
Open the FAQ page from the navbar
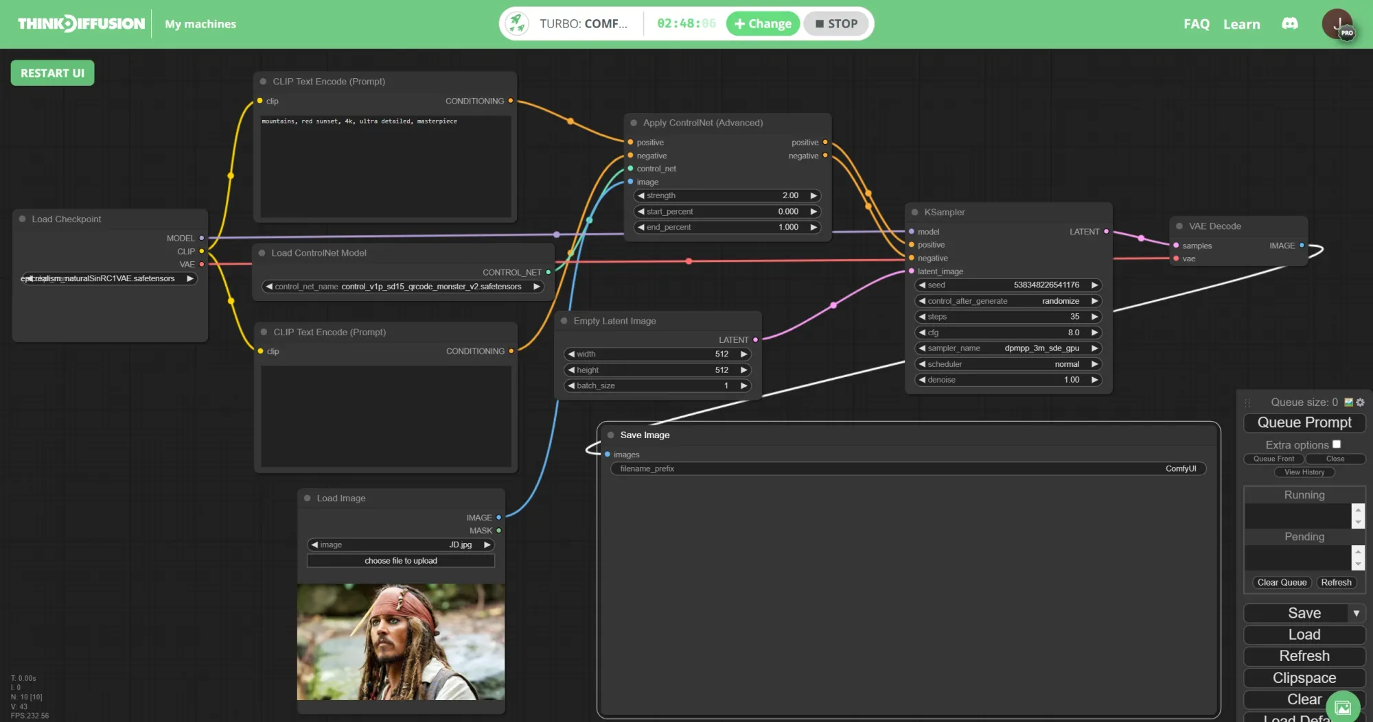click(x=1197, y=23)
